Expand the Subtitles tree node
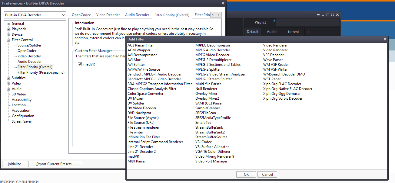This screenshot has width=395, height=183. tap(8, 78)
